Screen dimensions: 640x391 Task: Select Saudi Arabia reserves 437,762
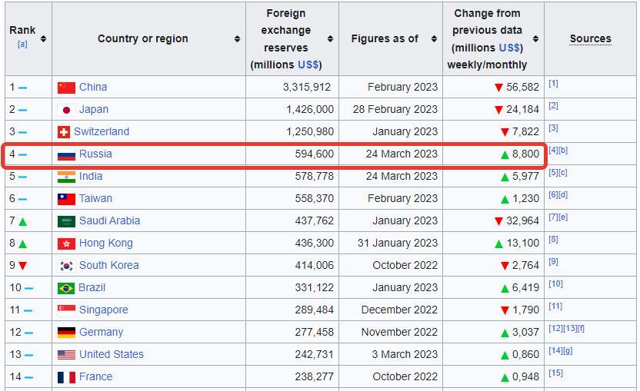315,221
